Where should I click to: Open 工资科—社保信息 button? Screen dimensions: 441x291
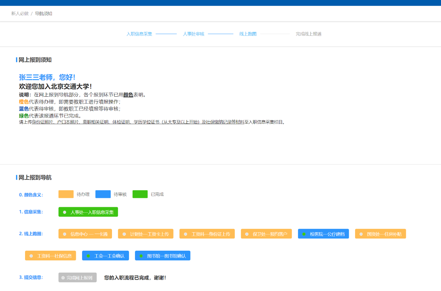(50, 256)
